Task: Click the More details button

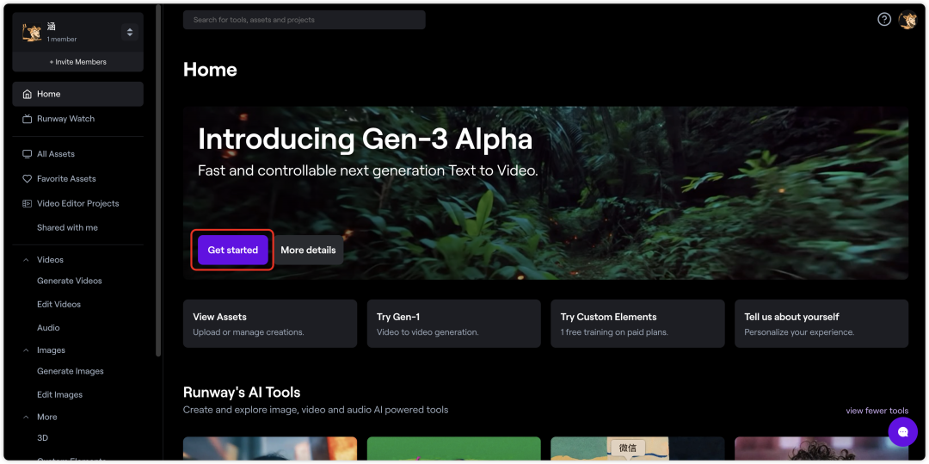Action: coord(308,250)
